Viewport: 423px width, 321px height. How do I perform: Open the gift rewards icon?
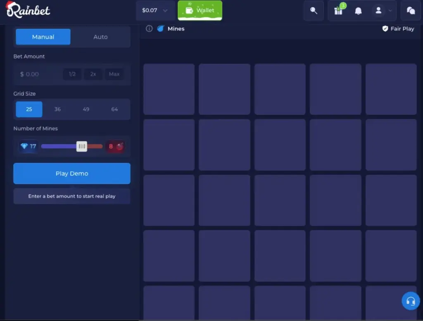[x=338, y=11]
